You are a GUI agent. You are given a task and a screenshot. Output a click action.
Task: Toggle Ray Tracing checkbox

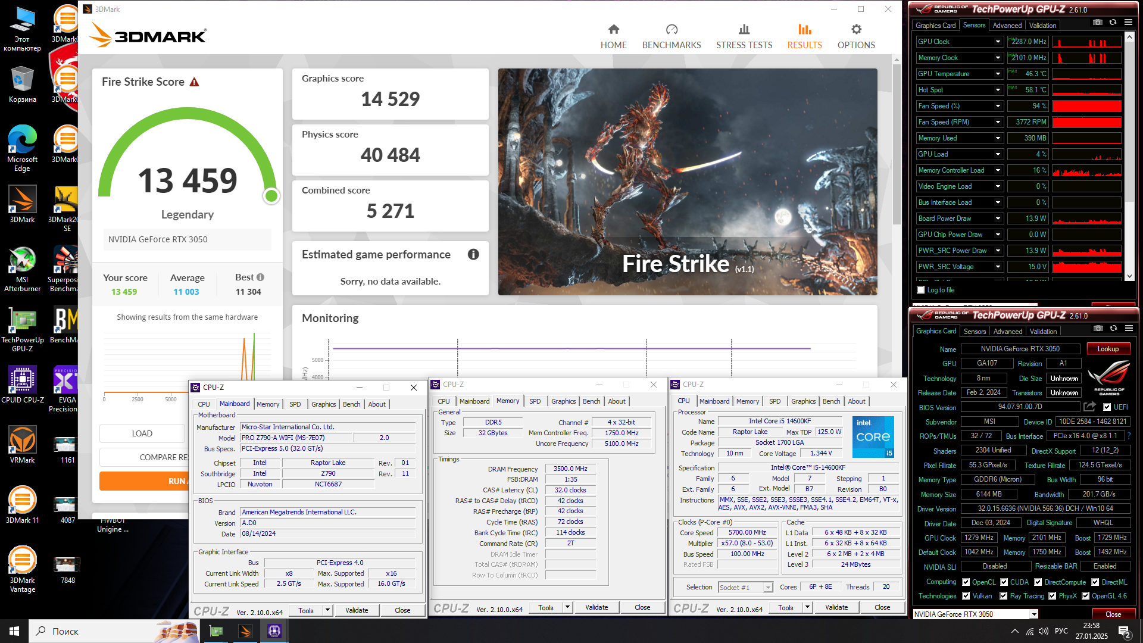1004,596
